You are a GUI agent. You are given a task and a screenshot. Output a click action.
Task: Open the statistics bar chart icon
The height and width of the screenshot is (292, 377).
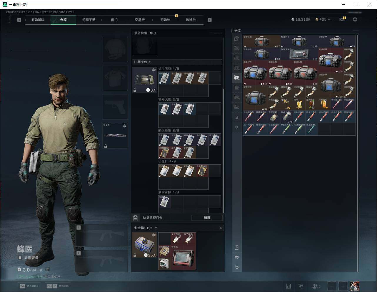pyautogui.click(x=289, y=286)
